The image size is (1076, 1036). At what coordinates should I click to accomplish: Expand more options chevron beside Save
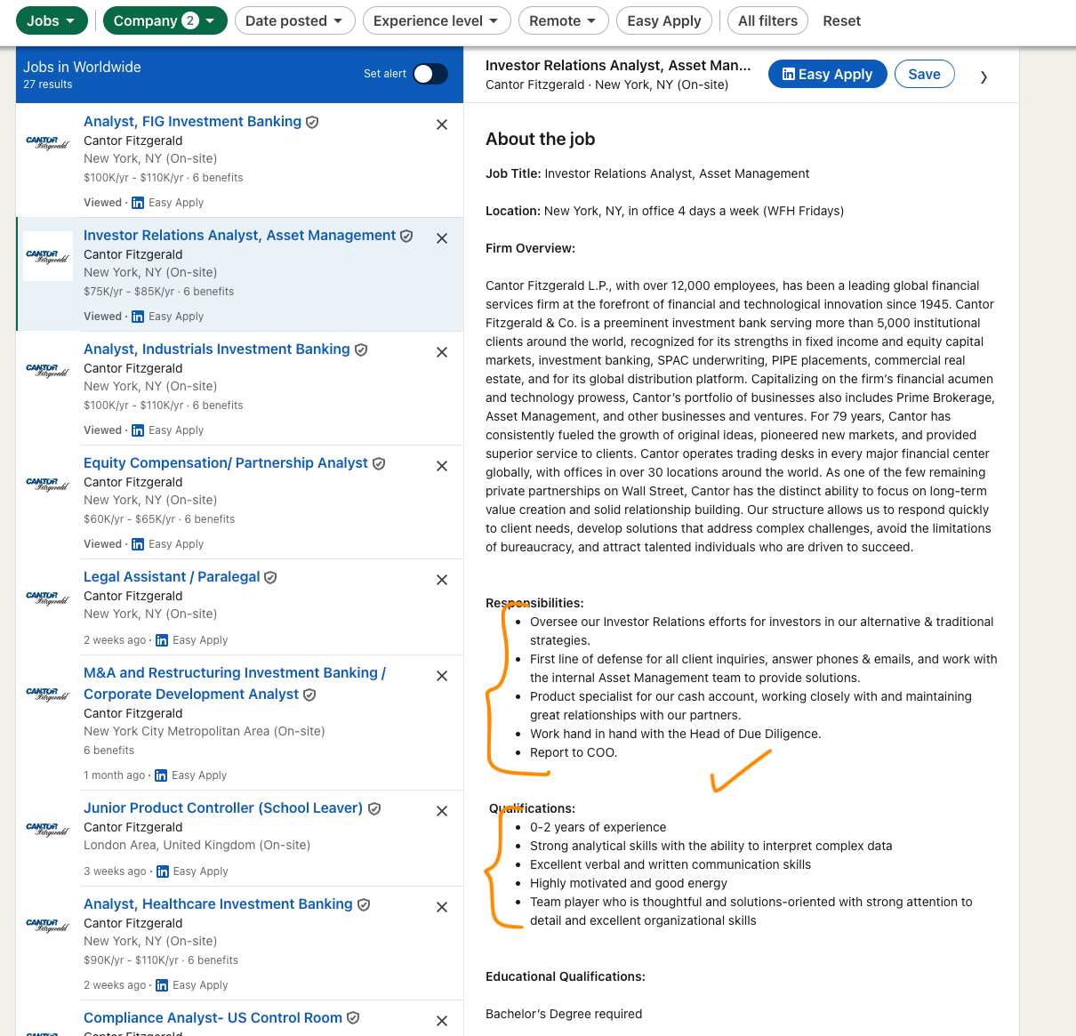pos(984,76)
